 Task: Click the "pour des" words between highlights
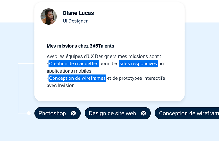pyautogui.click(x=109, y=64)
